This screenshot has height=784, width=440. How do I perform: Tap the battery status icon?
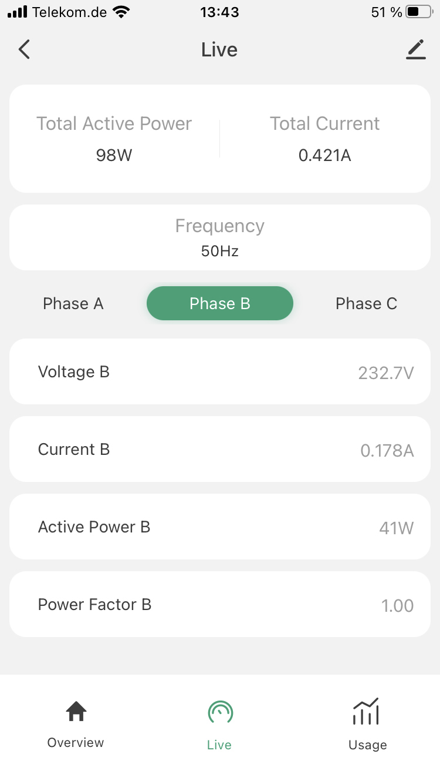(419, 12)
